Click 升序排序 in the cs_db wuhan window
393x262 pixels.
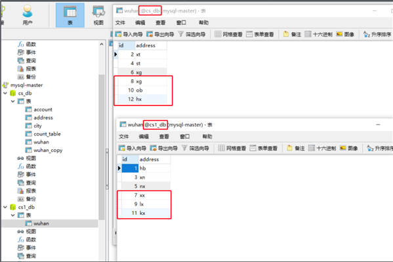[x=377, y=34]
